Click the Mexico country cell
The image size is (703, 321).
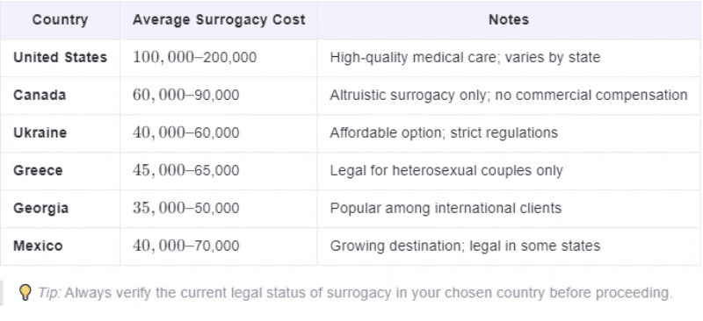[x=38, y=246]
